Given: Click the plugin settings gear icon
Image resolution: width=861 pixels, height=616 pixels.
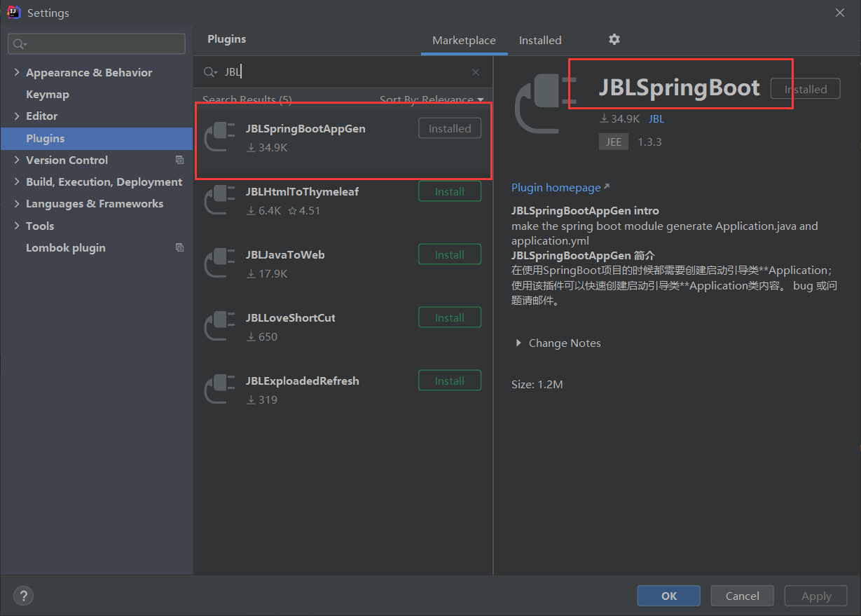Looking at the screenshot, I should pos(614,39).
